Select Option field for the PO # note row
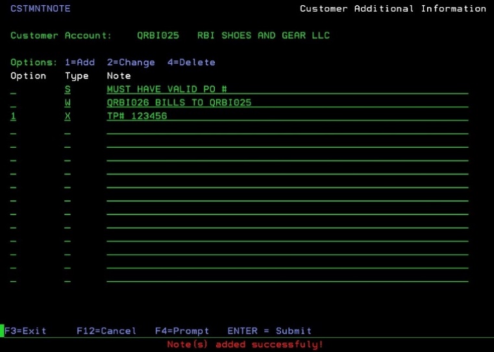This screenshot has width=494, height=352. point(14,91)
